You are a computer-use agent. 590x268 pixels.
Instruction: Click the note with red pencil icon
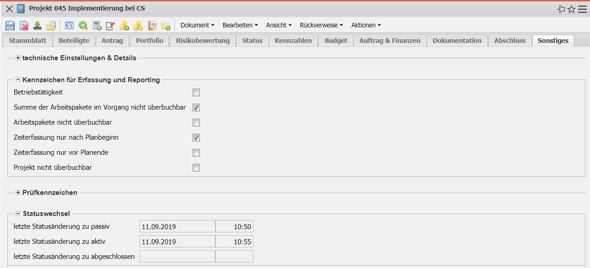pos(111,26)
